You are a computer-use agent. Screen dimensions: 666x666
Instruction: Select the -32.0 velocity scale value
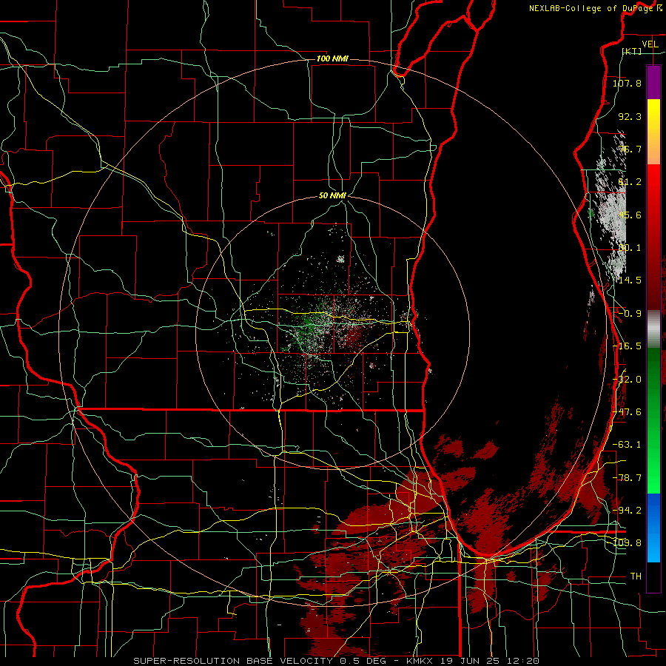click(x=627, y=380)
